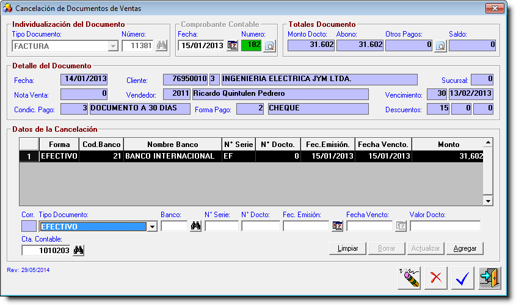Click vendor name Ricardo Quintulen Pedrero
Screen dimensions: 516x305
[280, 94]
